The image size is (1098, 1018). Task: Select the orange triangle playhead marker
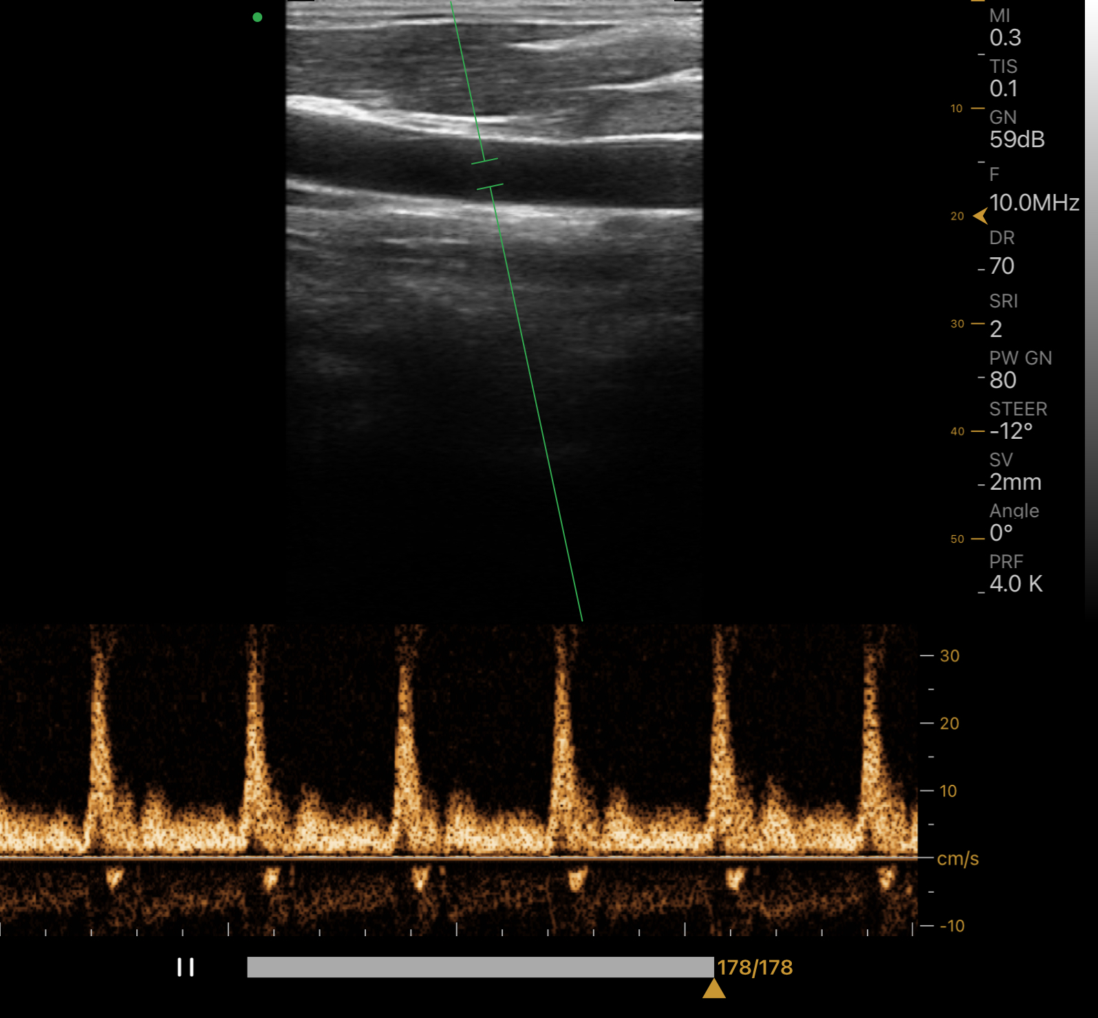point(713,989)
